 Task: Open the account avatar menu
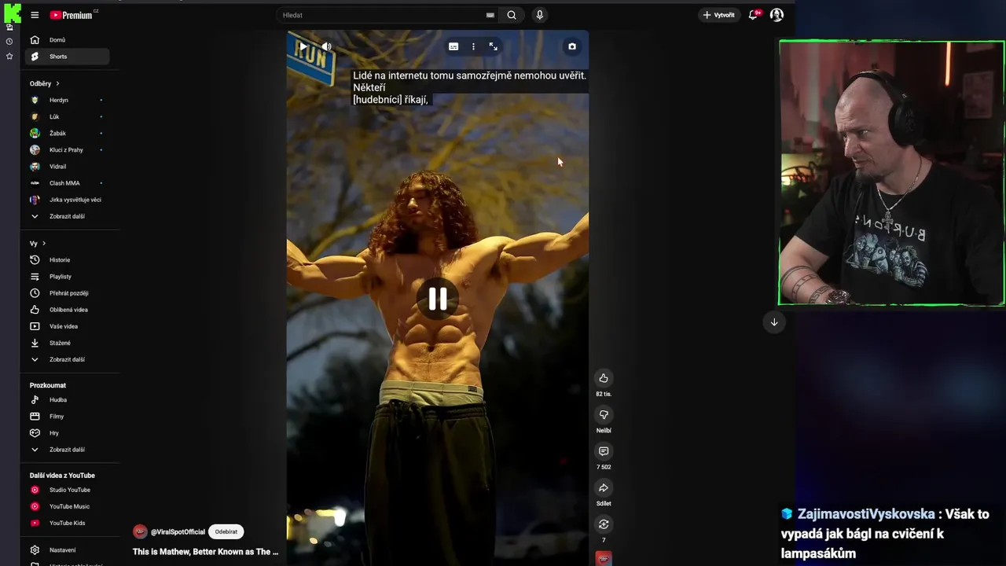[x=777, y=15]
